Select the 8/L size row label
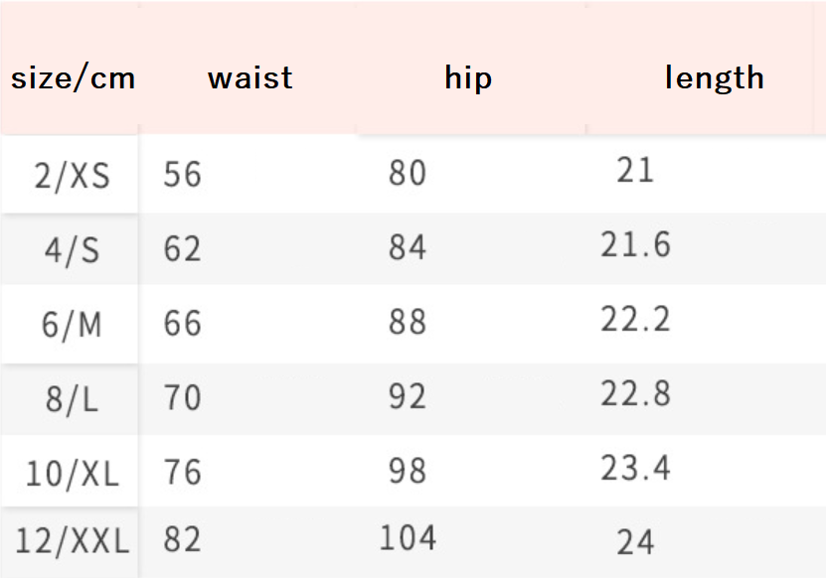 [x=72, y=398]
